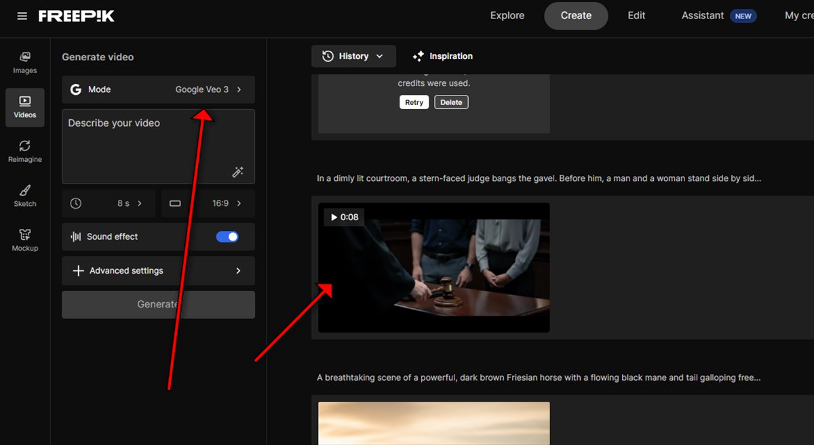This screenshot has height=445, width=814.
Task: Select the Videos sidebar tool
Action: point(25,107)
